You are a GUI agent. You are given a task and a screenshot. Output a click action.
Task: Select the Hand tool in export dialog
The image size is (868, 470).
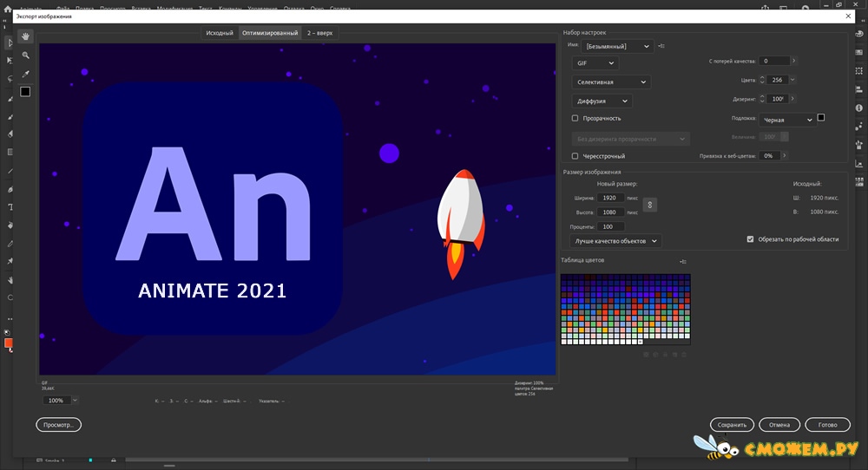25,36
